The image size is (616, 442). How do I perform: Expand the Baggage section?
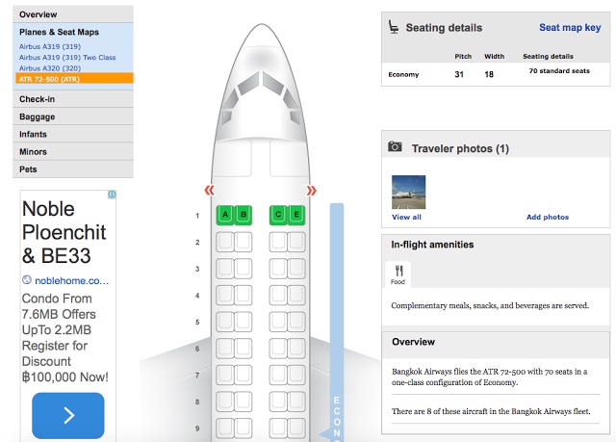(x=38, y=117)
